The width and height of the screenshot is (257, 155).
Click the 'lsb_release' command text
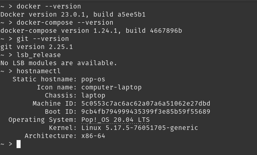39,55
